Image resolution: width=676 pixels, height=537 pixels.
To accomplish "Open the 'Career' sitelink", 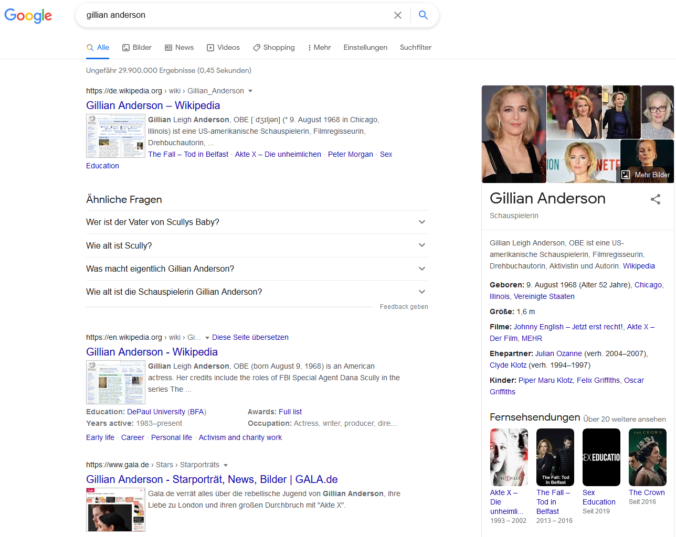I will pos(133,437).
